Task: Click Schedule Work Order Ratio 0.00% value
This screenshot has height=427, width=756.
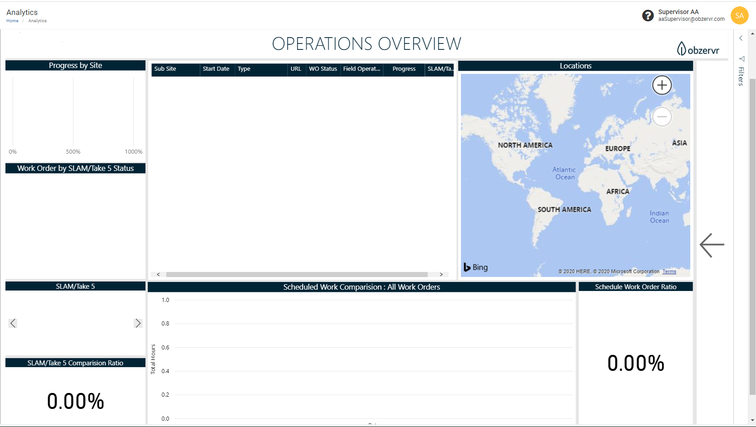Action: (636, 364)
